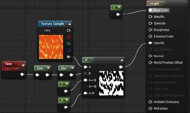Select the Opacity input pin on rongjie

[150, 43]
